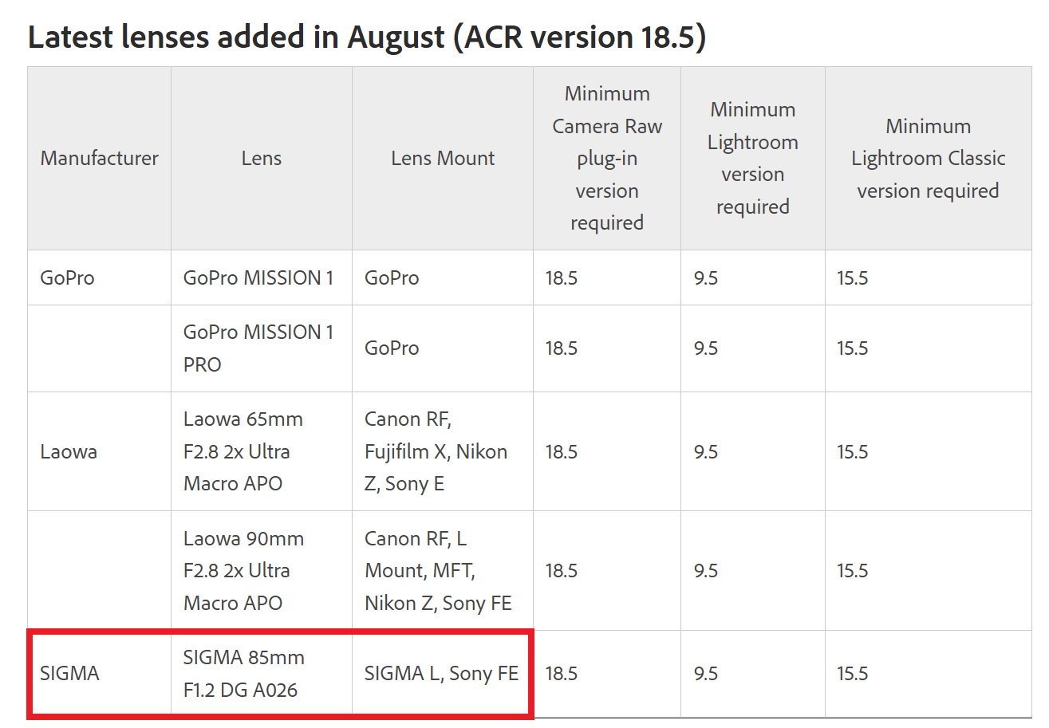Select the Manufacturer column header
This screenshot has width=1049, height=728.
(x=100, y=158)
